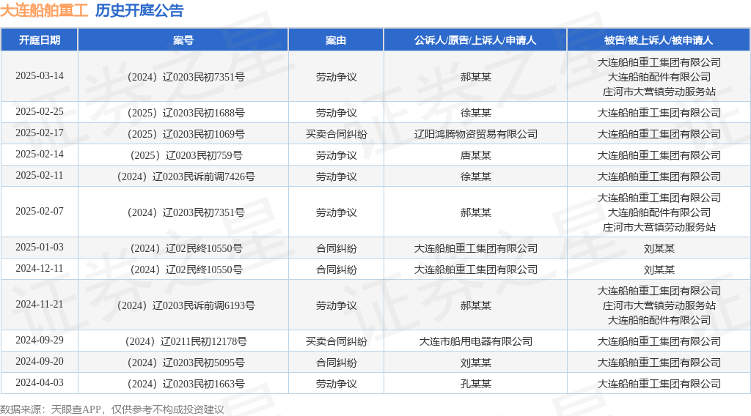The image size is (751, 416).
Task: Select the 案由 column header
Action: click(336, 40)
